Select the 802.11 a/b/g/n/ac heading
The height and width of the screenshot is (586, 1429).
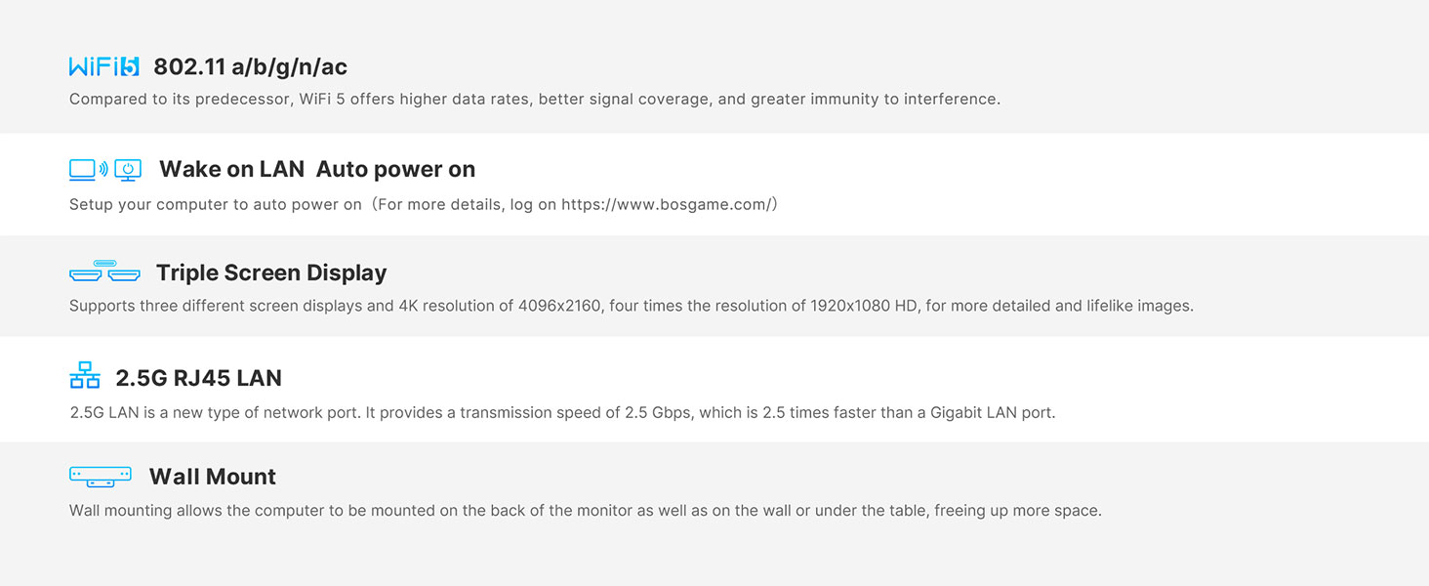pyautogui.click(x=250, y=67)
